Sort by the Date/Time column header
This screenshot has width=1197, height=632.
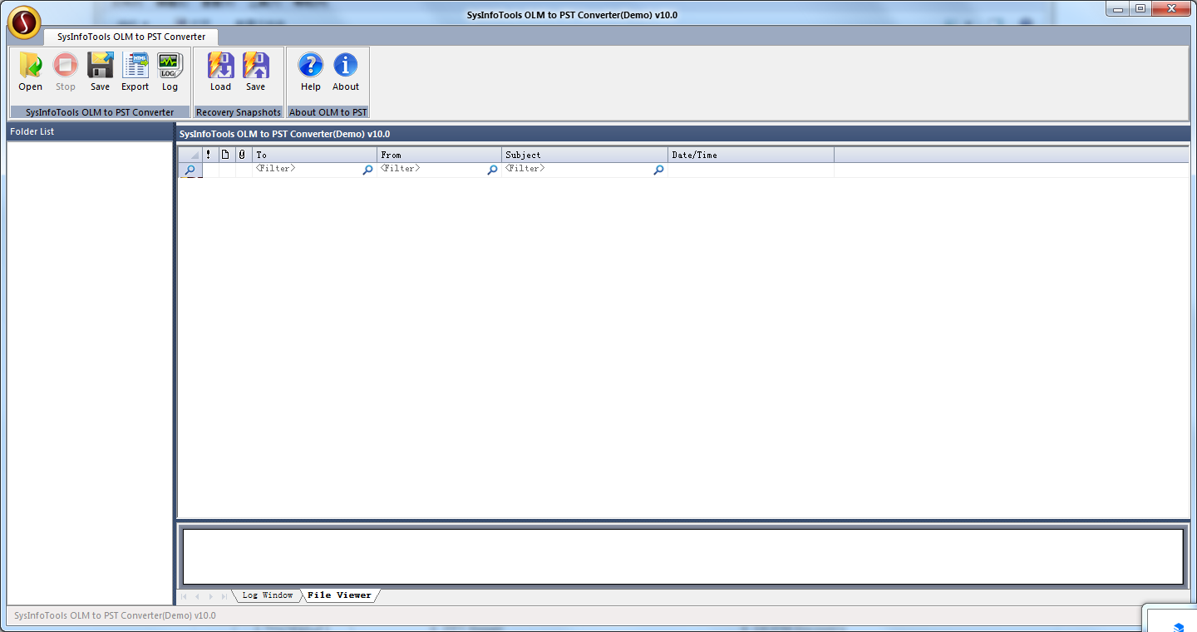[751, 155]
